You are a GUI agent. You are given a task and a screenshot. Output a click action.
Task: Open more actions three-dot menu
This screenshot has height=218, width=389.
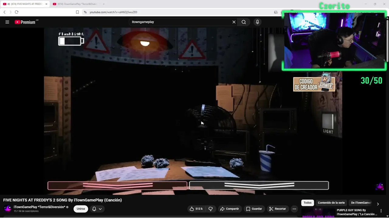coord(294,209)
